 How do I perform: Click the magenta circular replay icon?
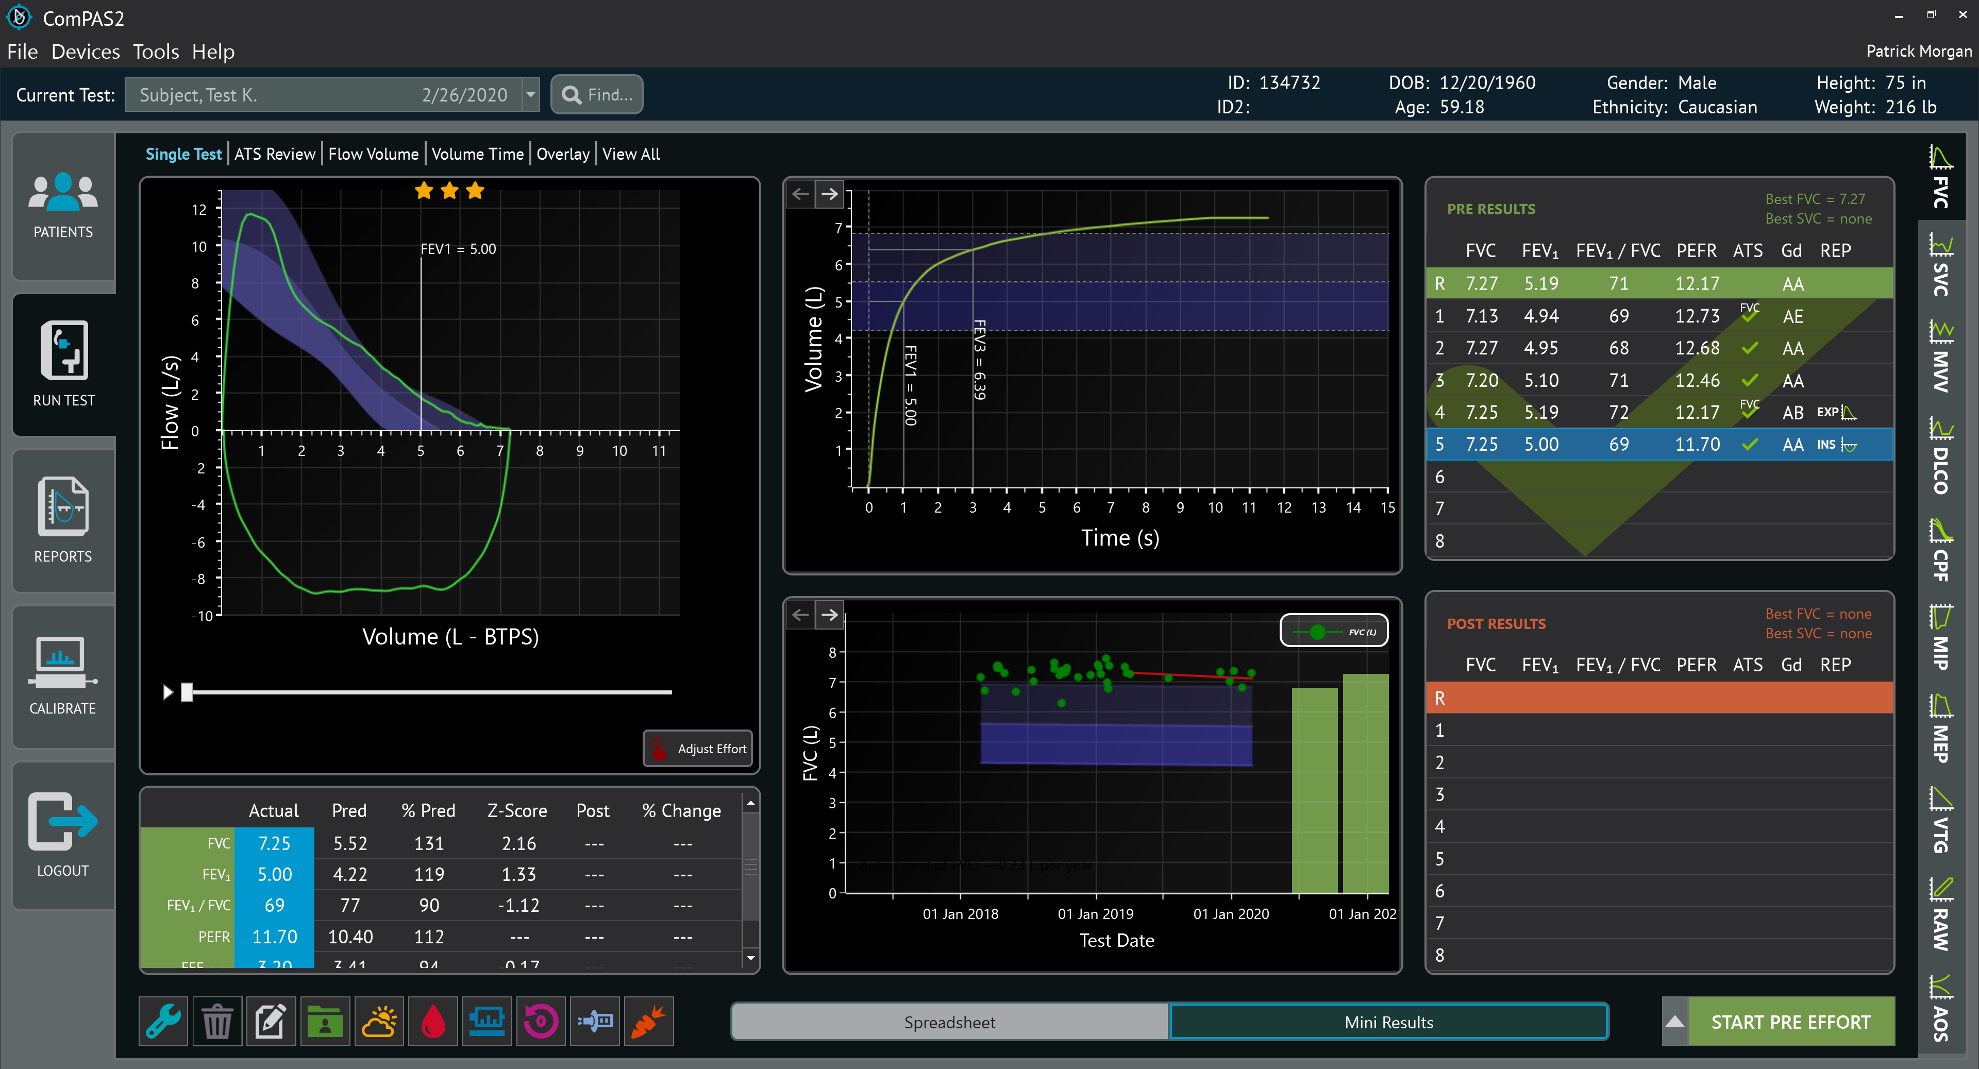coord(541,1021)
